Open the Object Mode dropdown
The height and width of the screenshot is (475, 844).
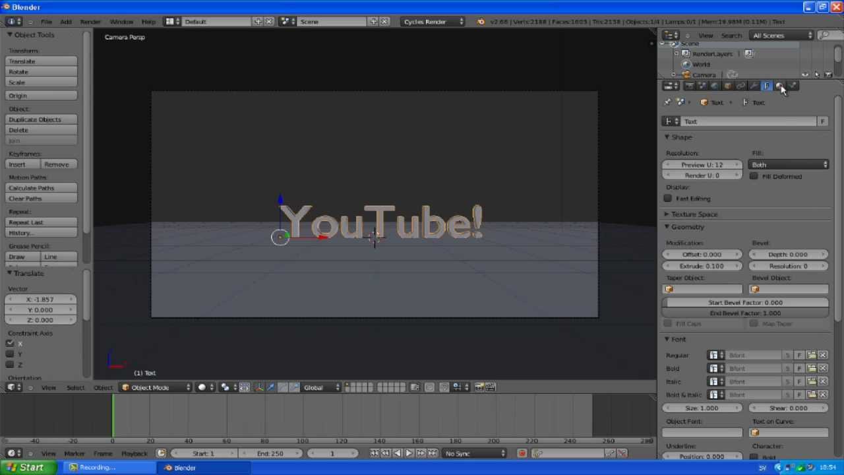tap(156, 387)
